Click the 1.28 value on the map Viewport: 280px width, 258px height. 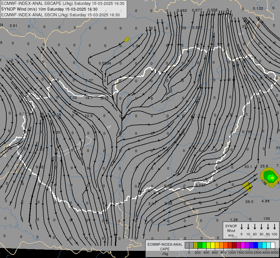point(234,220)
